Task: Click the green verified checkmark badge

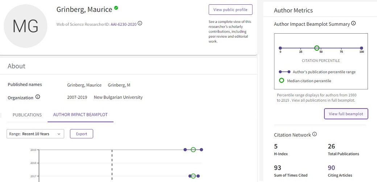Action: (116, 8)
